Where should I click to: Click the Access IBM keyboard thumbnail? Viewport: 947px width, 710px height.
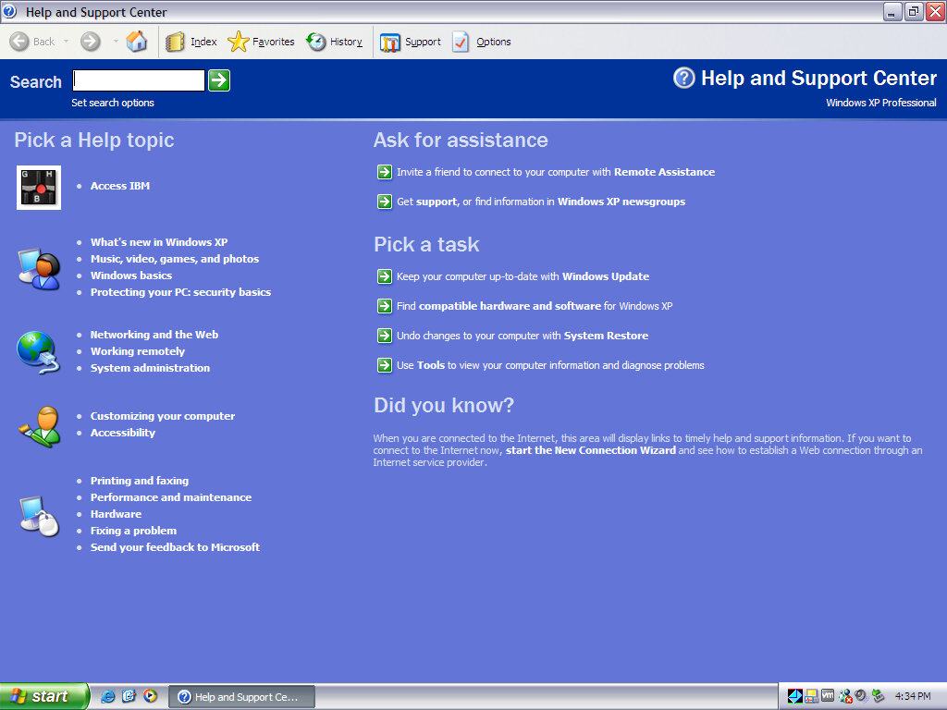tap(39, 188)
